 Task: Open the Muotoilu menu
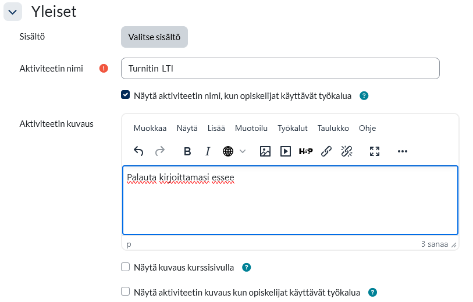251,129
